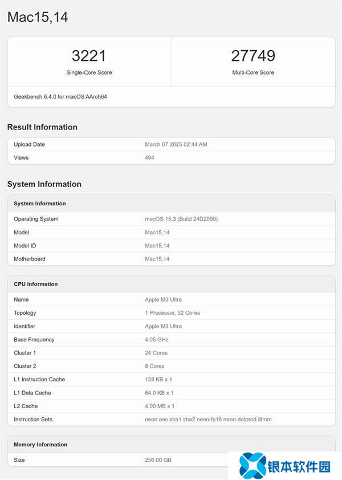Click the Geekbench 6.4.0 version text
The image size is (342, 480).
[60, 96]
